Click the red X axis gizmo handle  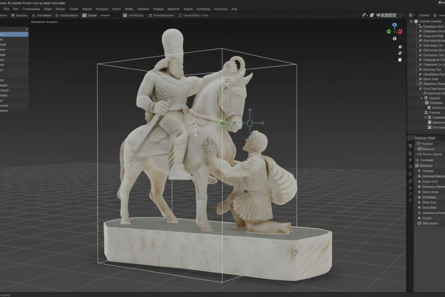(x=400, y=31)
